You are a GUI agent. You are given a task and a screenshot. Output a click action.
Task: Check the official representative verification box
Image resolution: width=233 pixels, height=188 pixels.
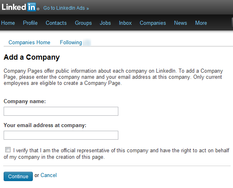[x=8, y=149]
